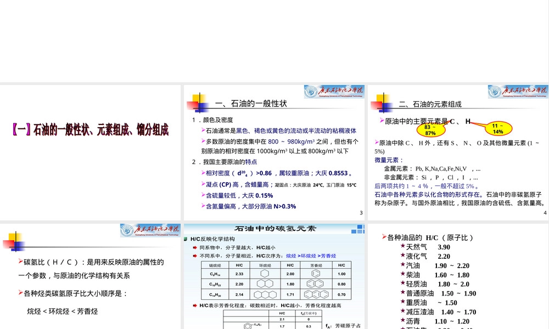Select the line 含硫量较低，大庆 0.15%

coord(237,195)
